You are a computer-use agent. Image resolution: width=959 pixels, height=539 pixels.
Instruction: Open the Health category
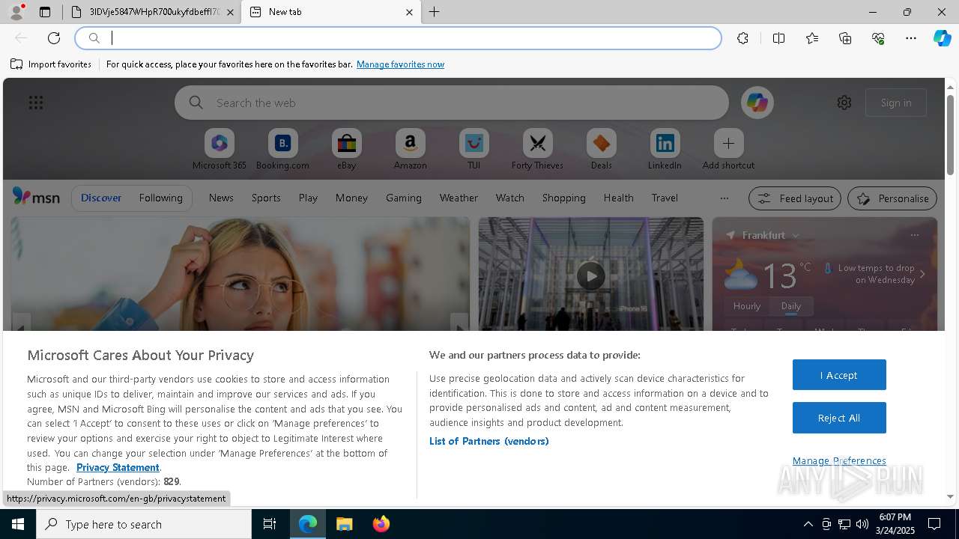click(x=618, y=198)
